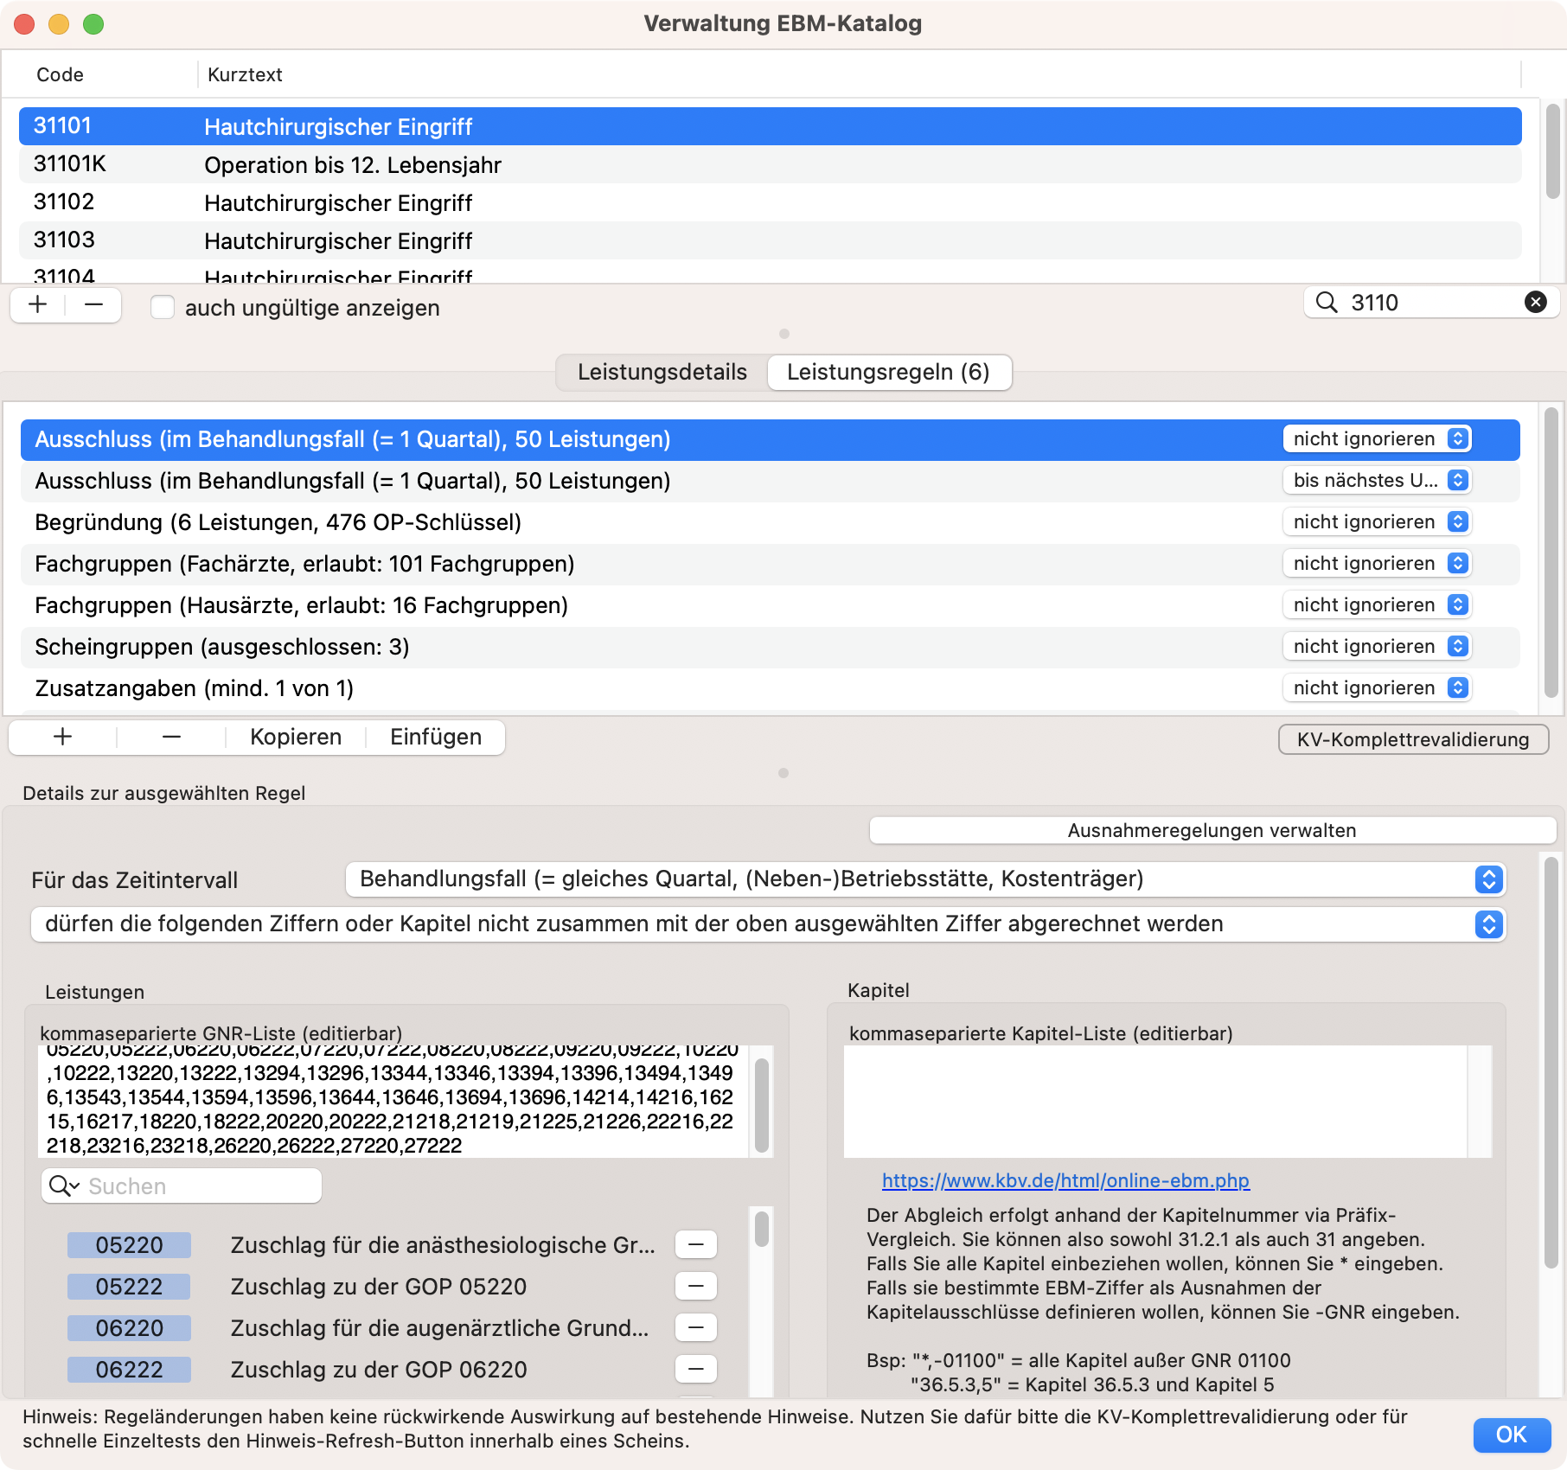Remove GNR 06222 from the list
The width and height of the screenshot is (1567, 1470).
tap(695, 1369)
